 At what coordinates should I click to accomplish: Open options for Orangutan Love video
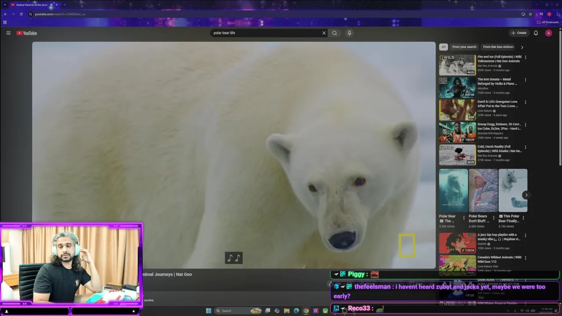point(526,102)
